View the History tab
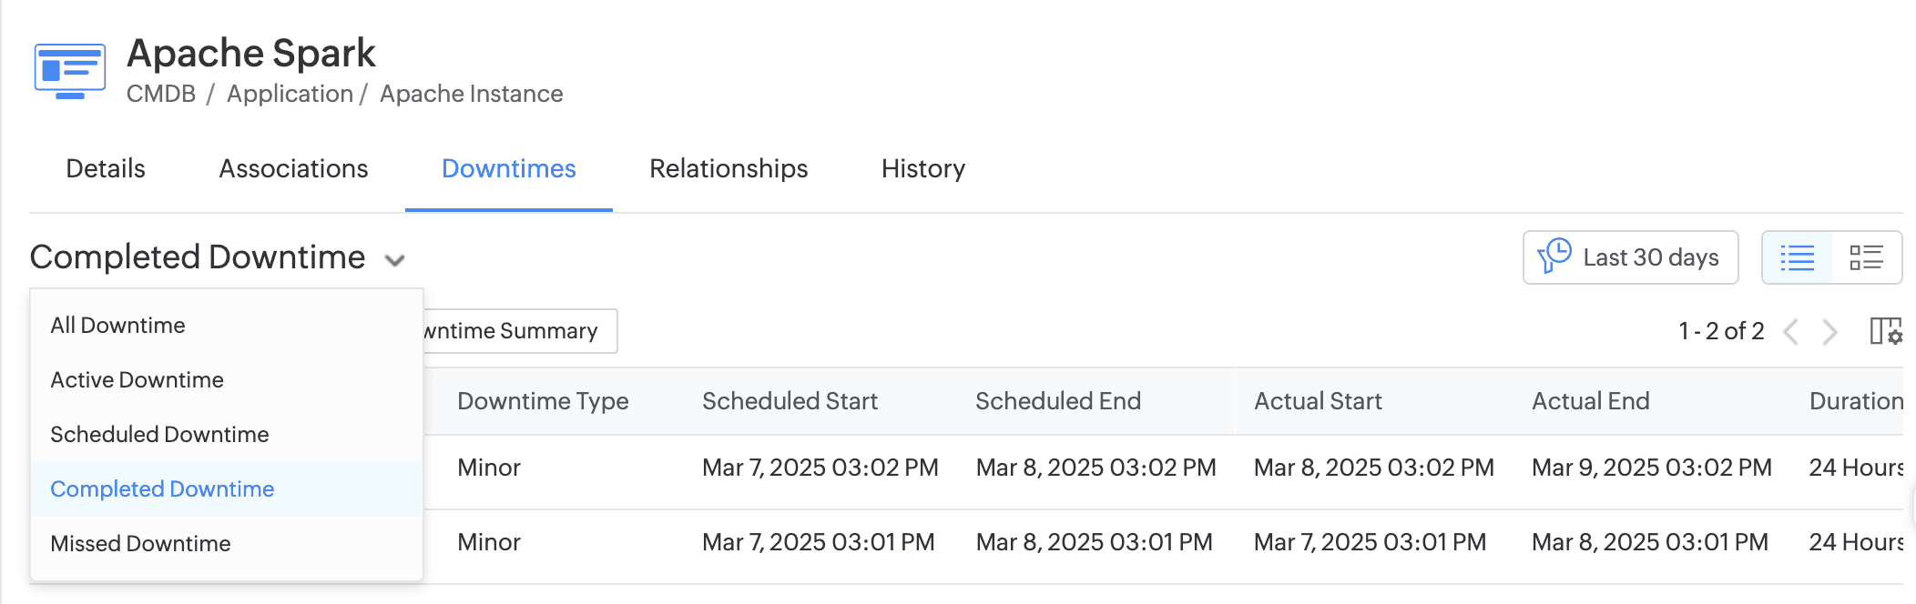 (922, 169)
